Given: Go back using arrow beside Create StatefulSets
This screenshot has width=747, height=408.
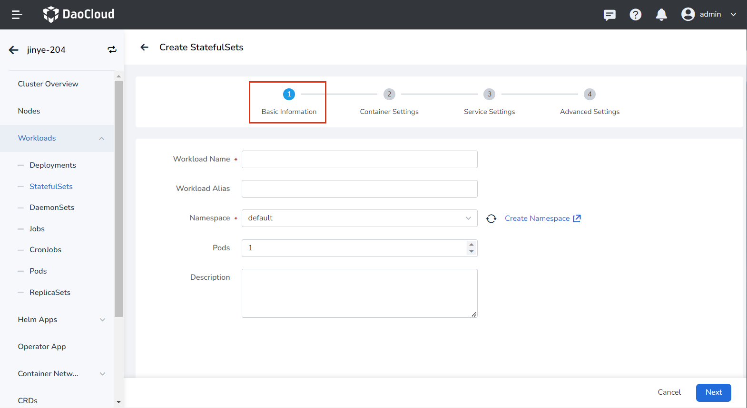Looking at the screenshot, I should coord(145,47).
